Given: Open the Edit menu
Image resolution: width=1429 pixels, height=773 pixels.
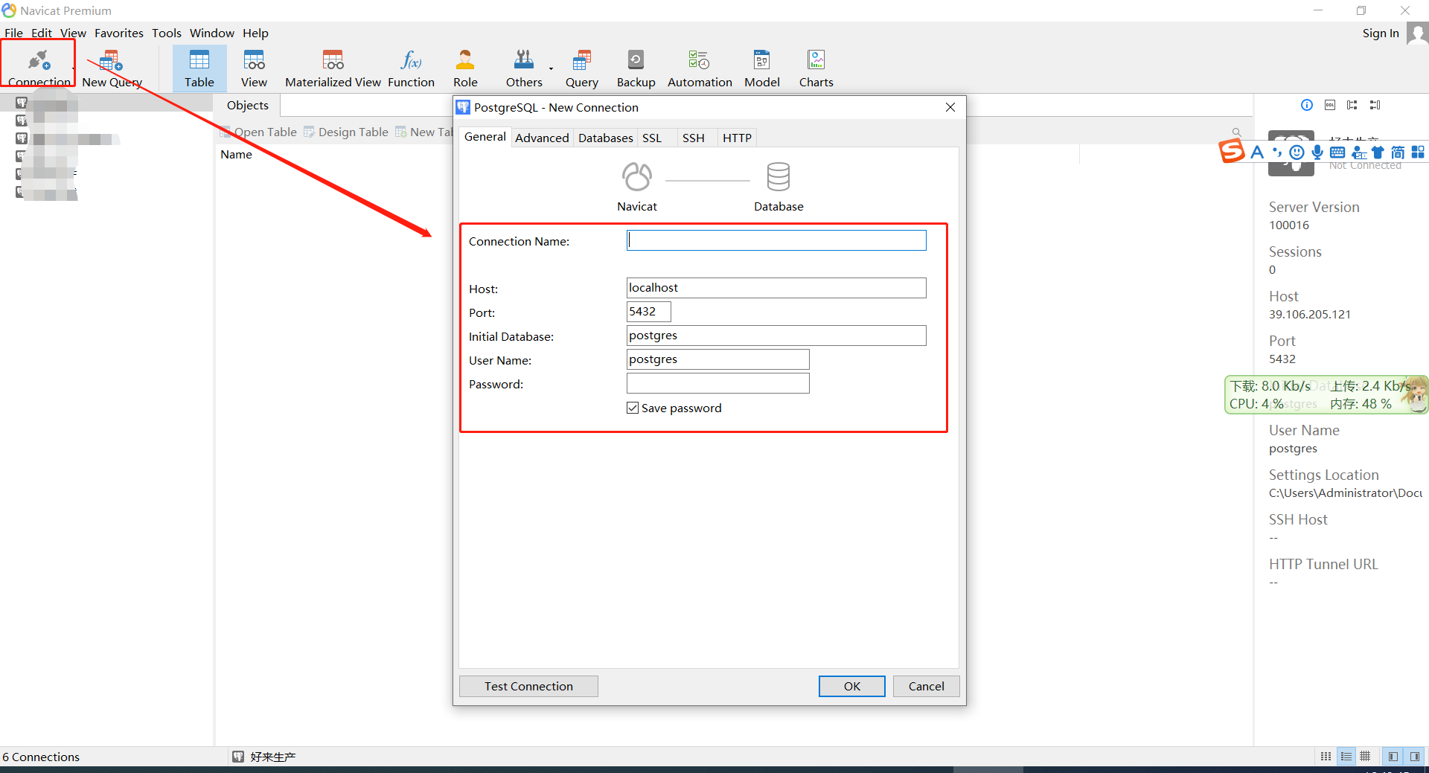Looking at the screenshot, I should pos(42,33).
